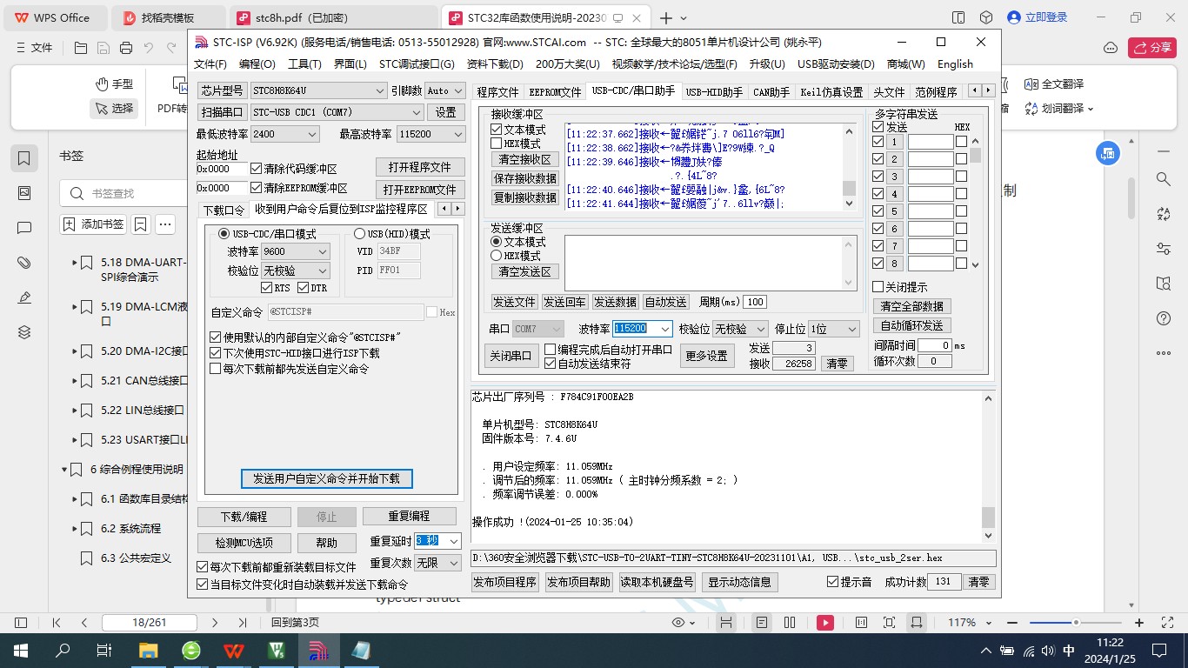The image size is (1188, 668).
Task: Switch to the Keil仿真设置 tab
Action: pos(831,91)
